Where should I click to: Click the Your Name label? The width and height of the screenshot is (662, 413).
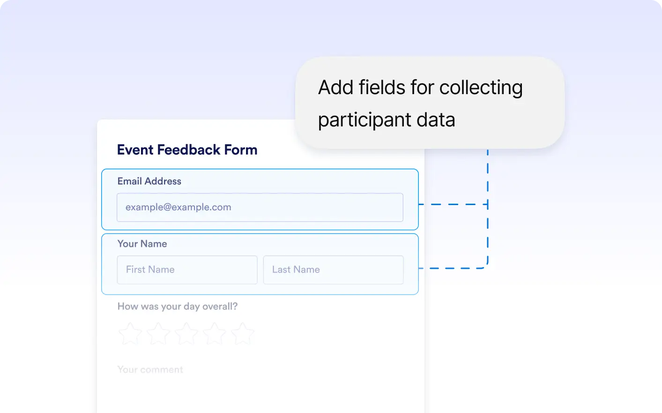(x=142, y=244)
